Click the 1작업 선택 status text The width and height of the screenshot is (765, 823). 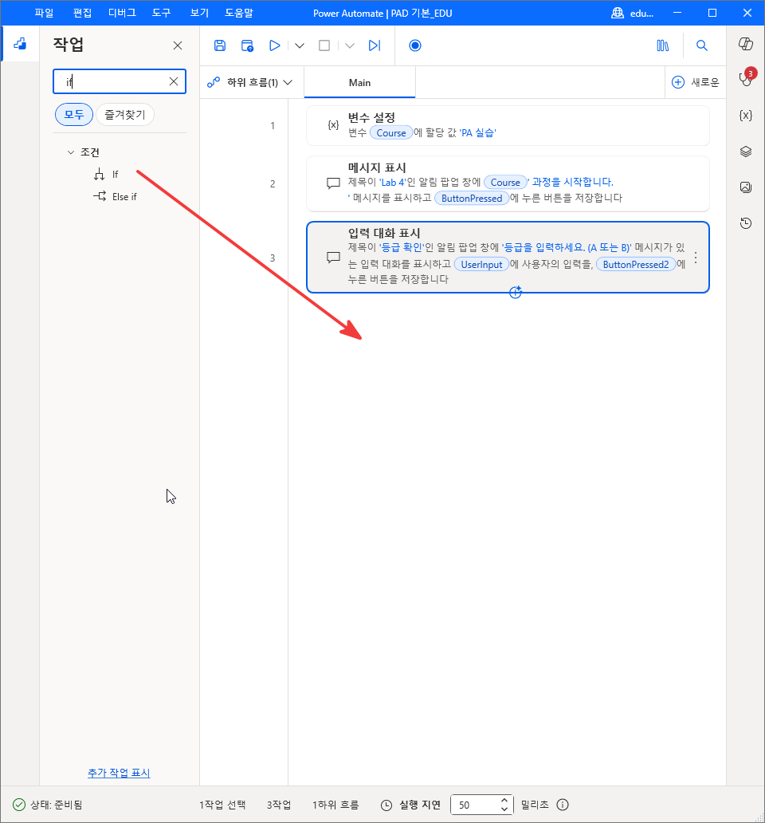pyautogui.click(x=222, y=805)
